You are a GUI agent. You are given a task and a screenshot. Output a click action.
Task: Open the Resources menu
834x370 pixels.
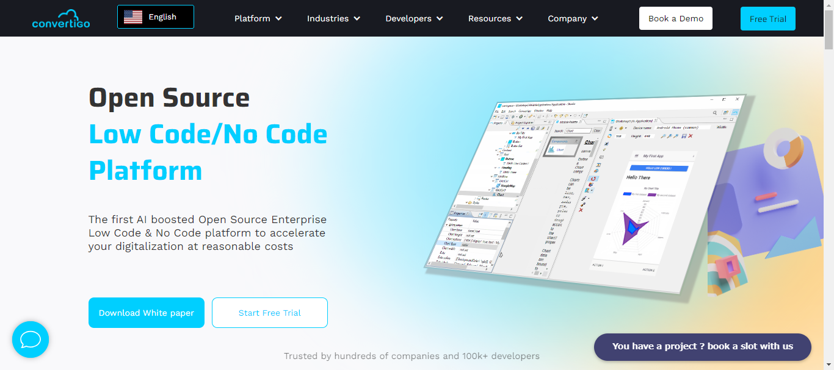pos(496,18)
